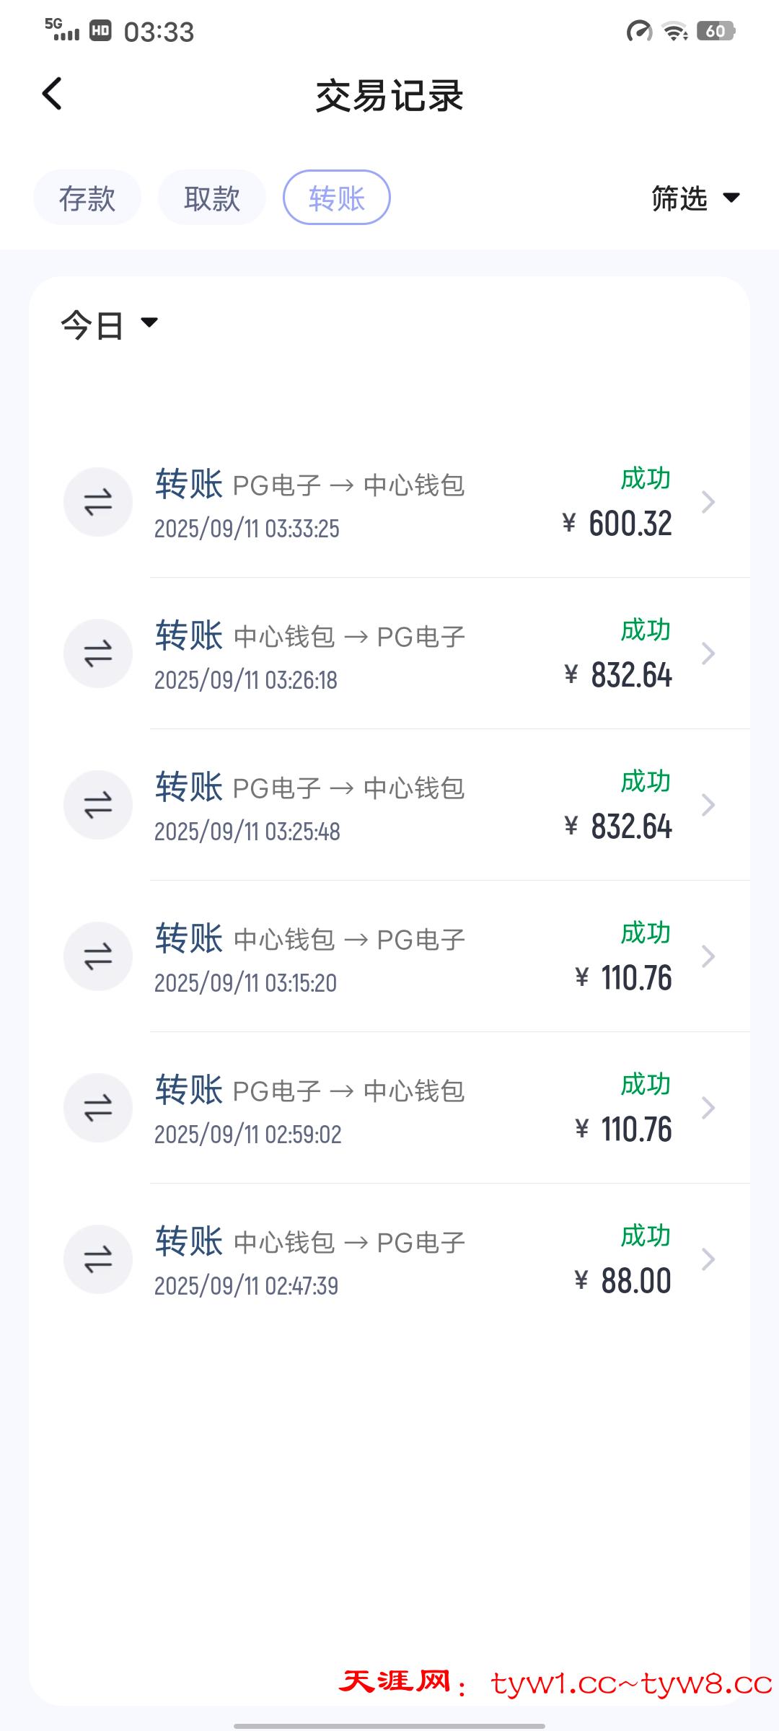Select the 存款 filter tab
The width and height of the screenshot is (779, 1731).
click(x=87, y=198)
